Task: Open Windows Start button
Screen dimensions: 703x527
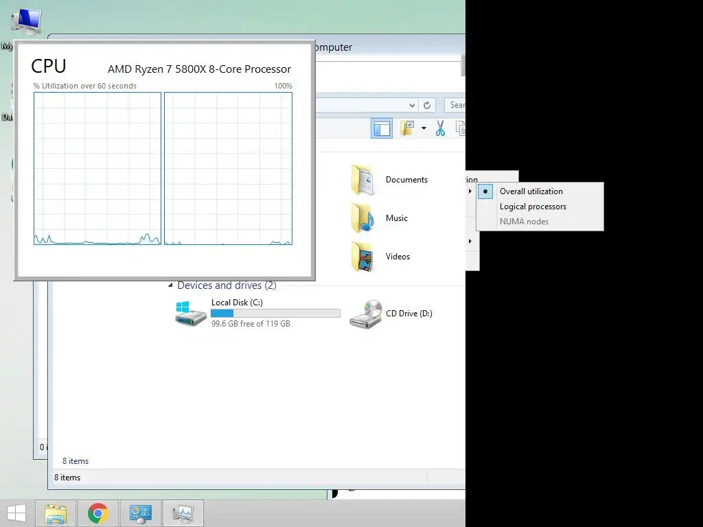Action: (16, 513)
